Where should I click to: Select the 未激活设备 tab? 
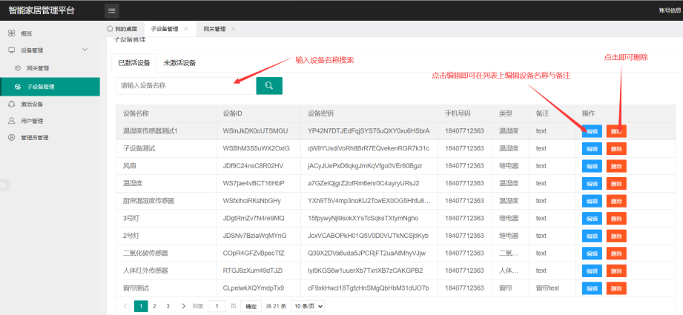tap(179, 63)
